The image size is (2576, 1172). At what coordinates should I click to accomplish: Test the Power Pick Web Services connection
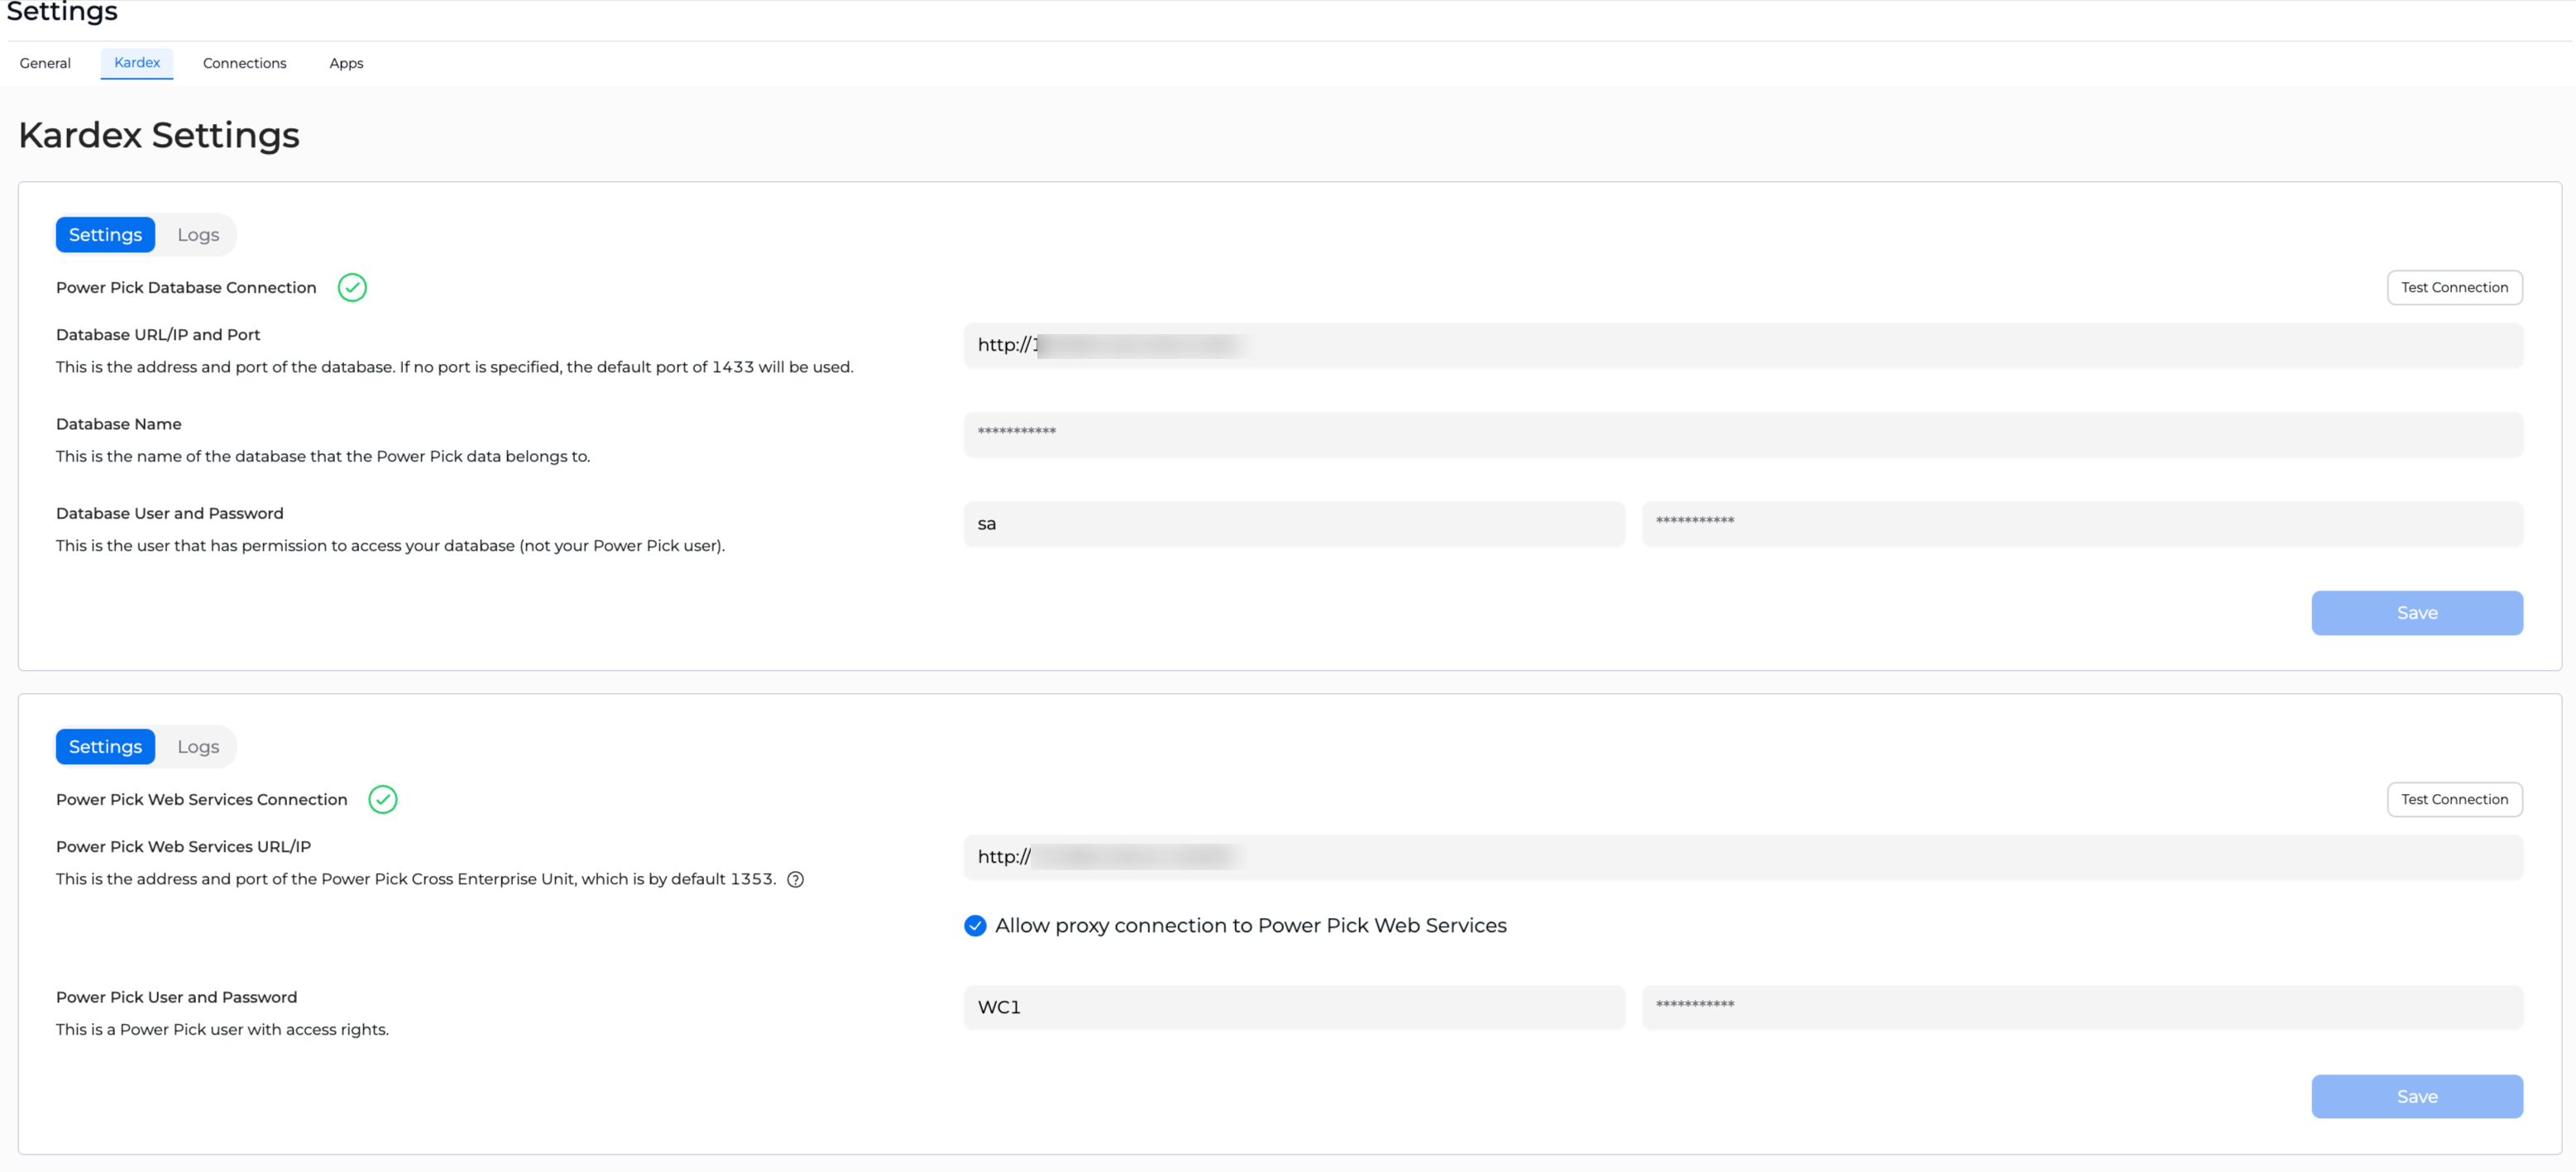[2454, 800]
